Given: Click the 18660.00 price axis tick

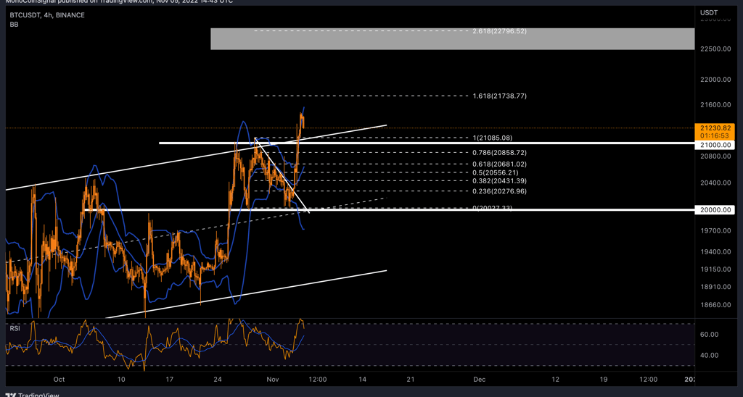Looking at the screenshot, I should pyautogui.click(x=715, y=305).
